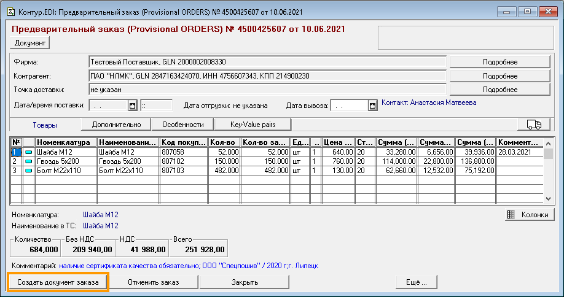Select row number 3 cell
Screen dimensions: 564x297
click(x=17, y=171)
